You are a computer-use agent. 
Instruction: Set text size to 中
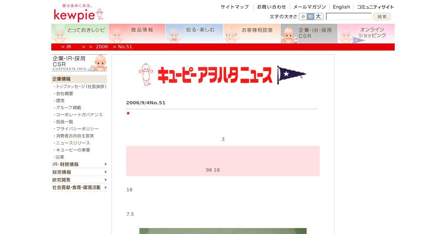[310, 16]
